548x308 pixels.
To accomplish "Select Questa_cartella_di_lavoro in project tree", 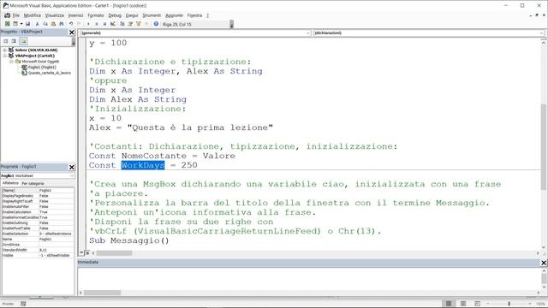I will [50, 73].
